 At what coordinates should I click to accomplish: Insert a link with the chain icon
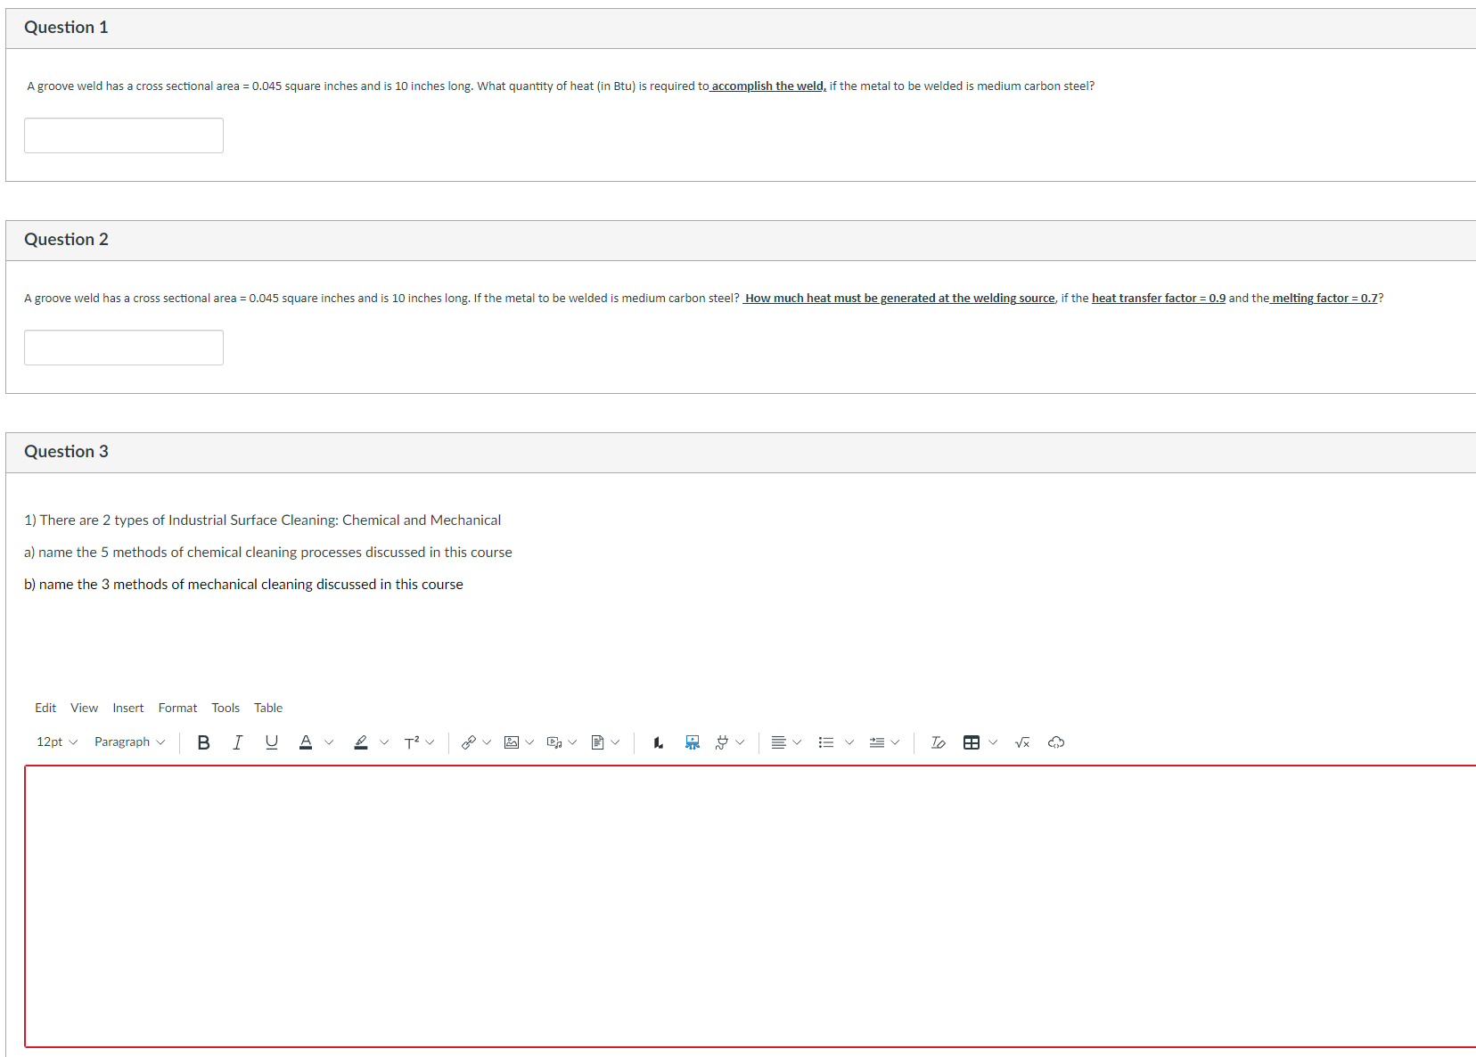click(469, 742)
